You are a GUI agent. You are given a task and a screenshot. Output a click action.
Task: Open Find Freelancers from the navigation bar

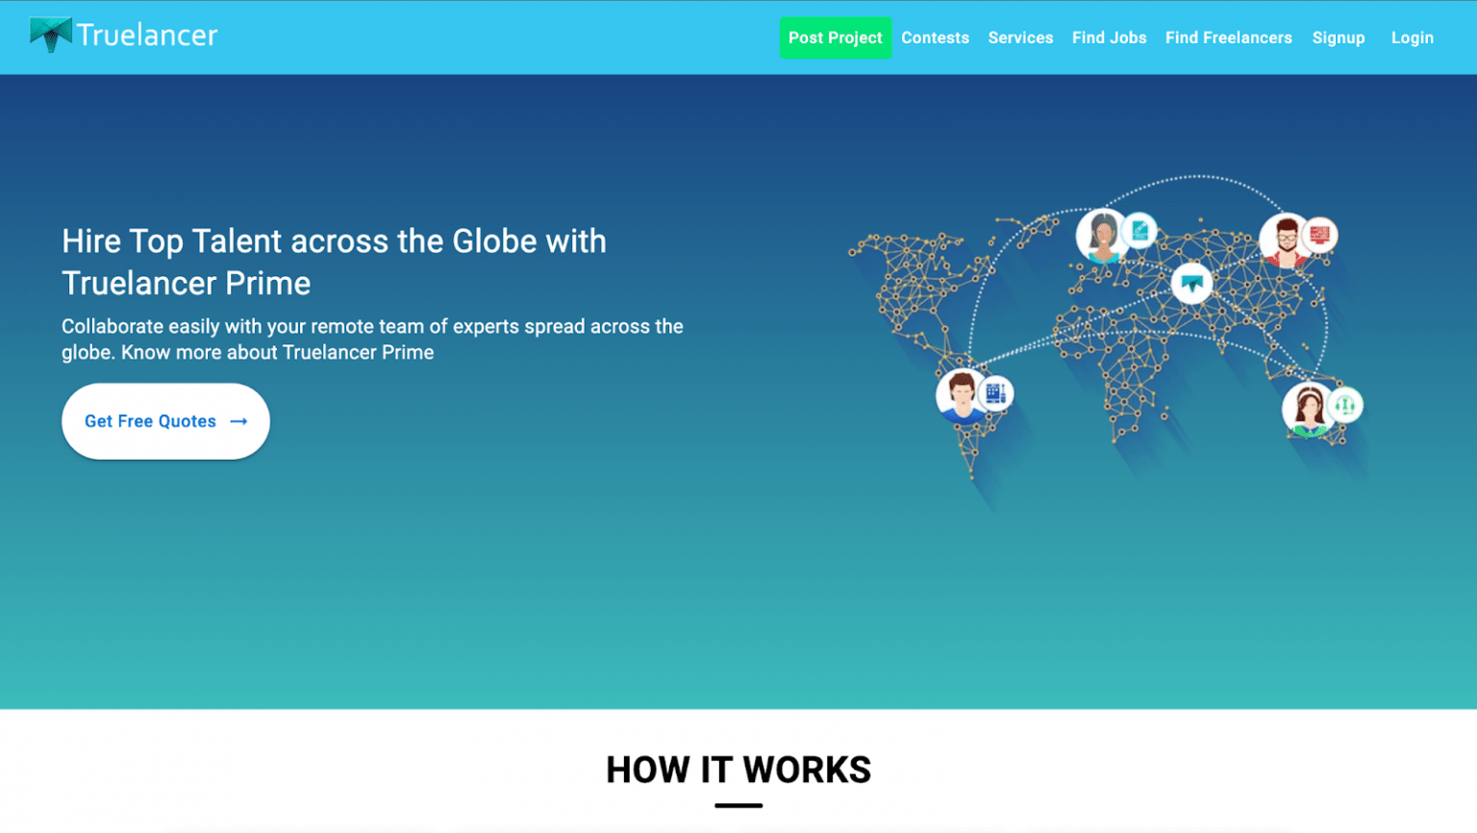[1228, 38]
